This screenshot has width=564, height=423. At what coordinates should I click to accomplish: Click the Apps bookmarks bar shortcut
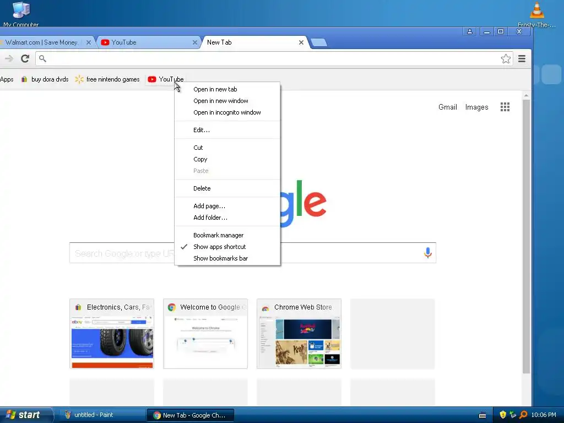coord(7,79)
